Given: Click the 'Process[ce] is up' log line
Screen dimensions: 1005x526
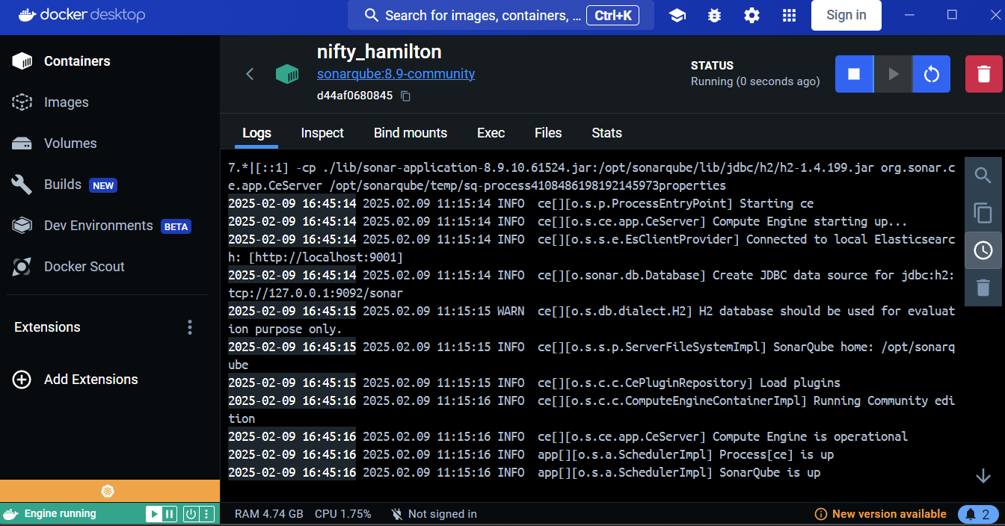Looking at the screenshot, I should 531,454.
